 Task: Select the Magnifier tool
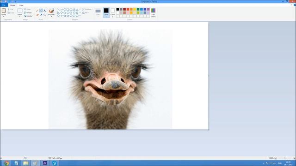click(44, 15)
